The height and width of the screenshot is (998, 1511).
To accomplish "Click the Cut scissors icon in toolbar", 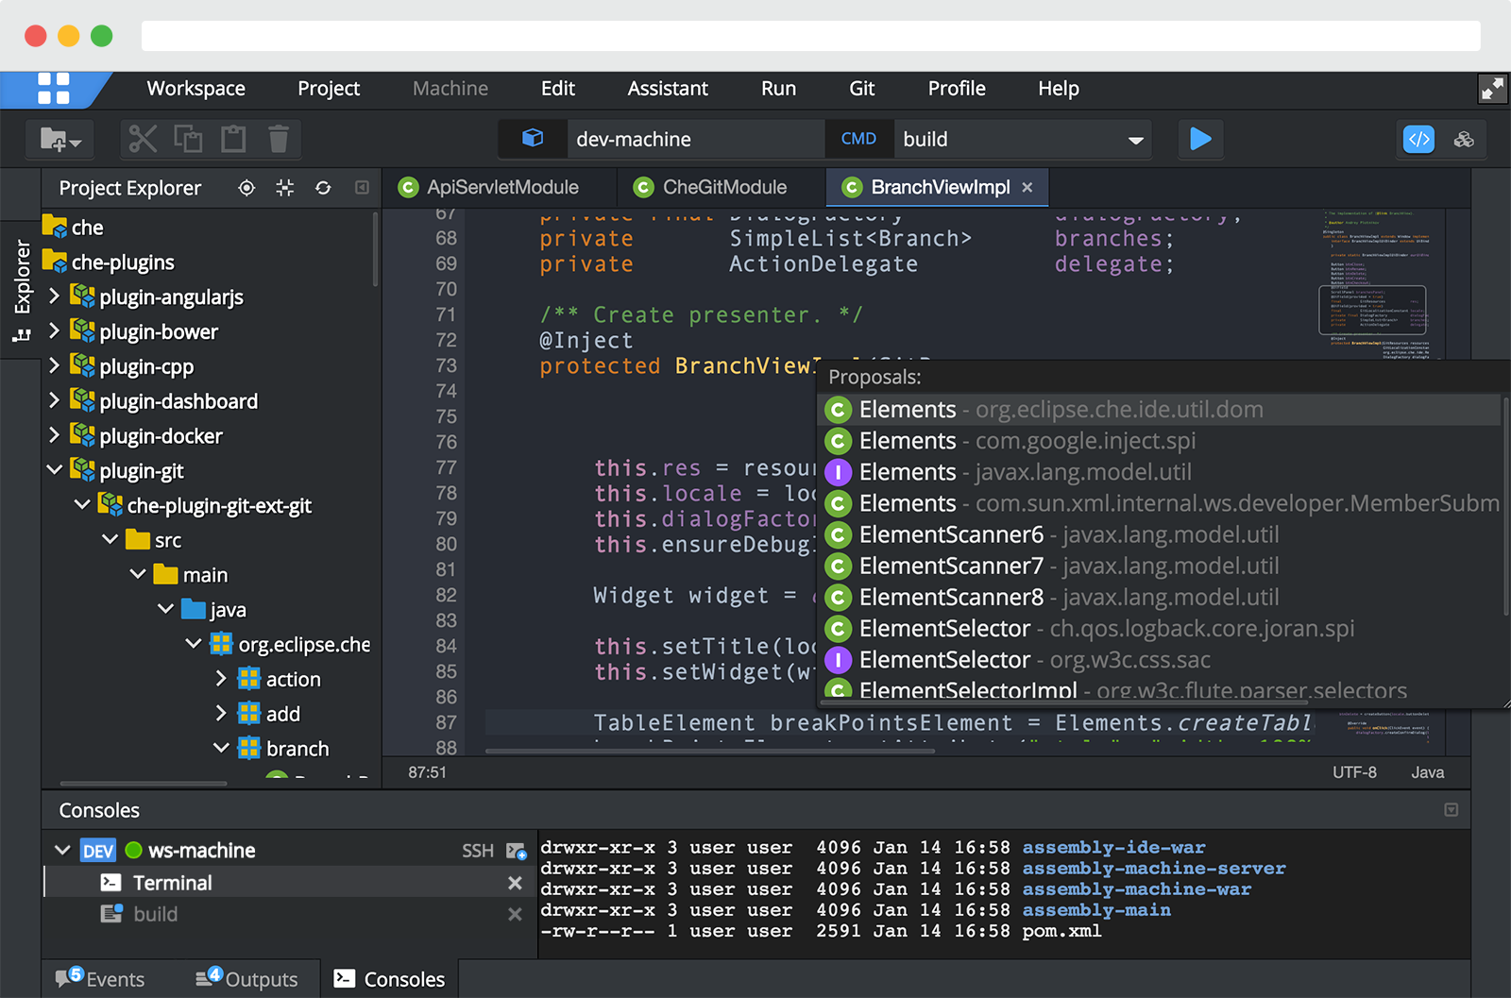I will point(143,139).
